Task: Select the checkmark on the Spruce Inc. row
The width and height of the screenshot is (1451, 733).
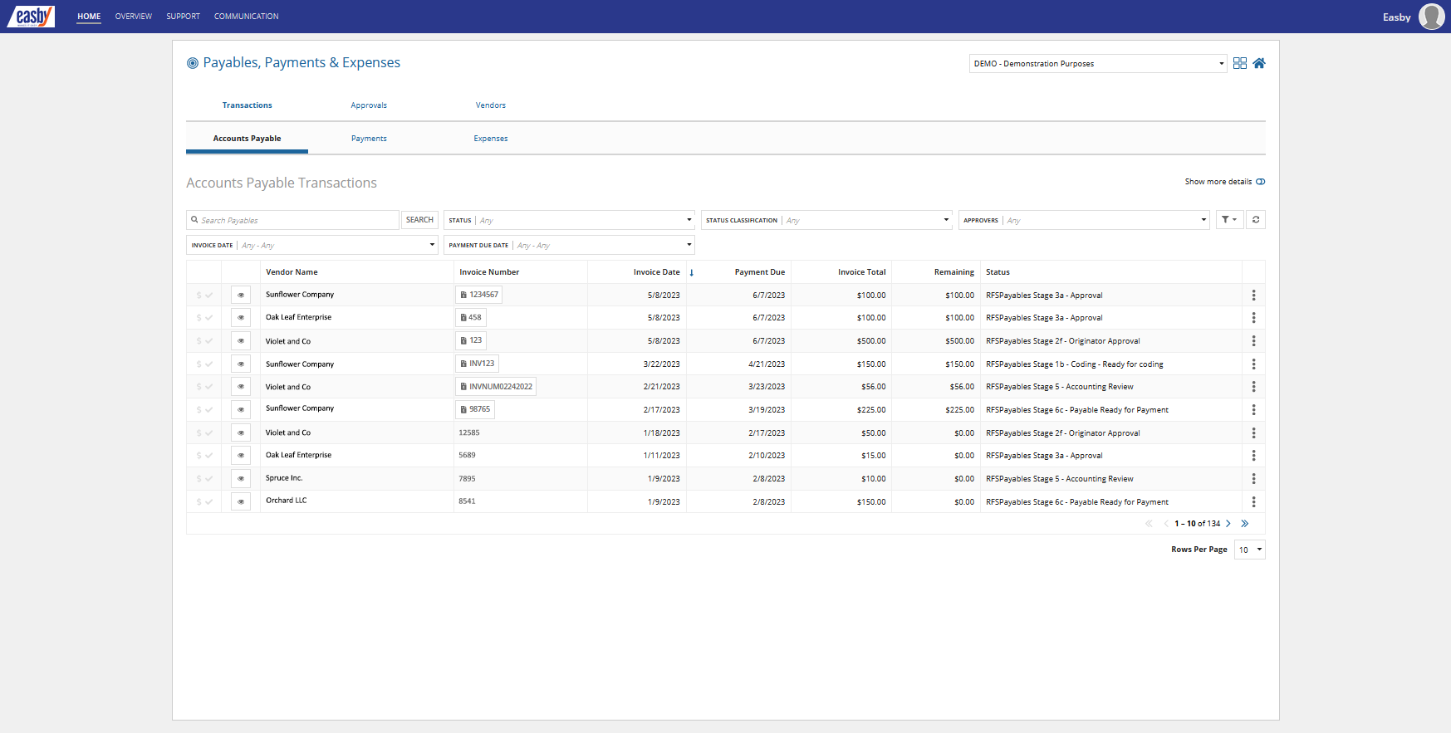Action: [x=208, y=479]
